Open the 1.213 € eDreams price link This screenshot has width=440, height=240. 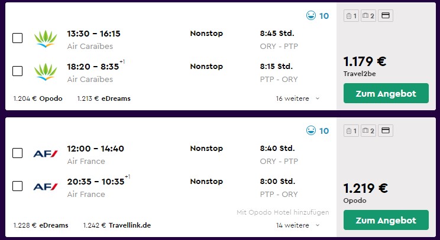point(103,98)
